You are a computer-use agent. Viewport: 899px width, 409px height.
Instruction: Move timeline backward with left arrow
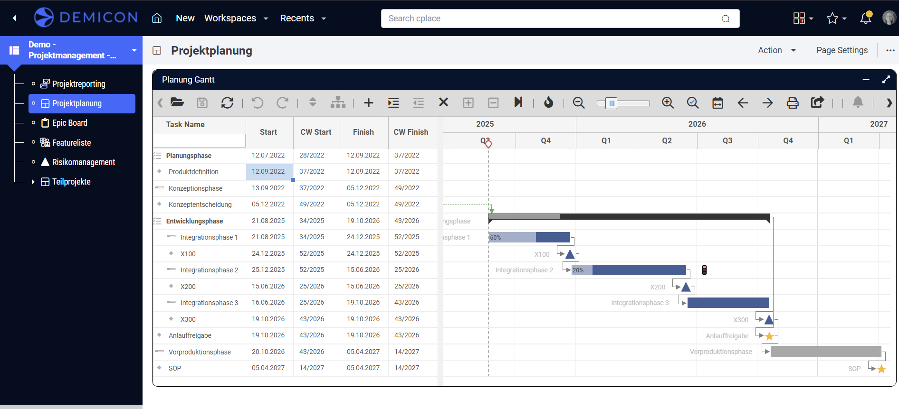point(743,102)
